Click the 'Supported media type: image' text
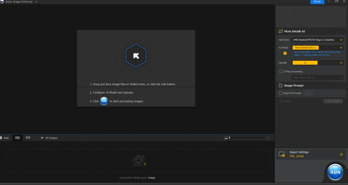 (x=137, y=178)
